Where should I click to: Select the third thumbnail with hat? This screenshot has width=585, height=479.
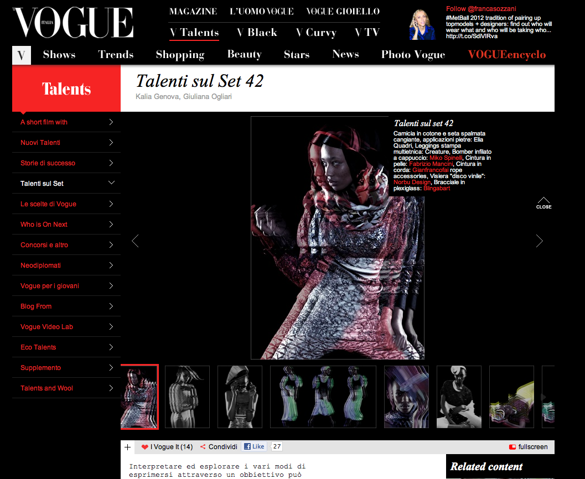click(240, 397)
